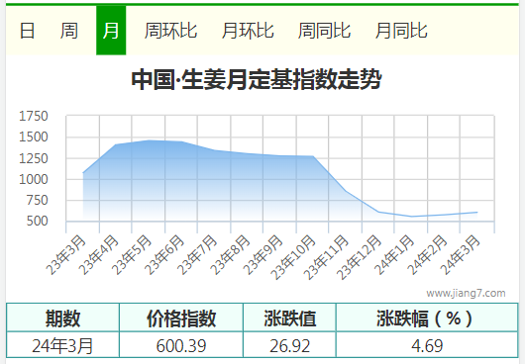Click the lowest data point near 24年1月
This screenshot has height=364, width=525.
[411, 217]
